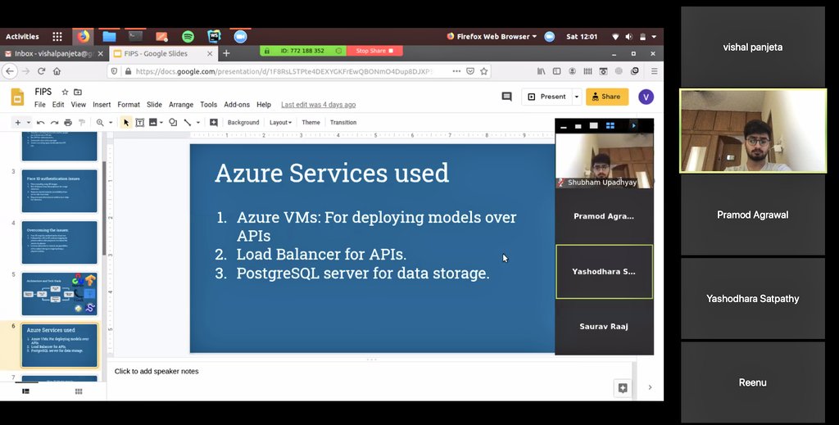Open the File menu
The image size is (839, 425).
[x=40, y=105]
